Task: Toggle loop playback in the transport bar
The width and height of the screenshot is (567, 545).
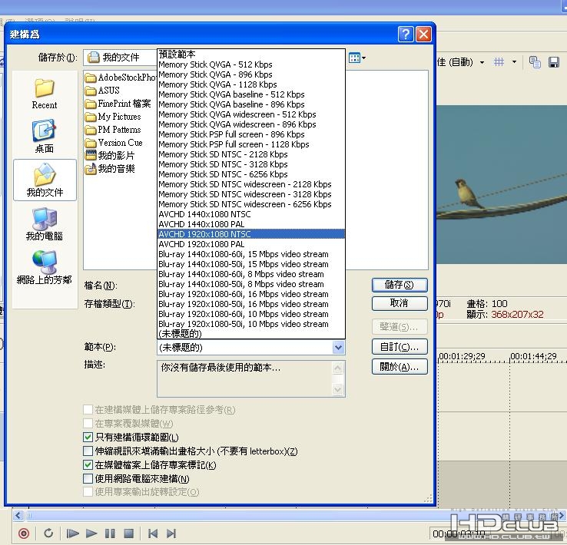Action: pos(48,533)
